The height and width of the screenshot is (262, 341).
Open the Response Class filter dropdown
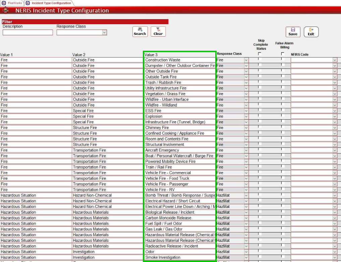coord(104,33)
